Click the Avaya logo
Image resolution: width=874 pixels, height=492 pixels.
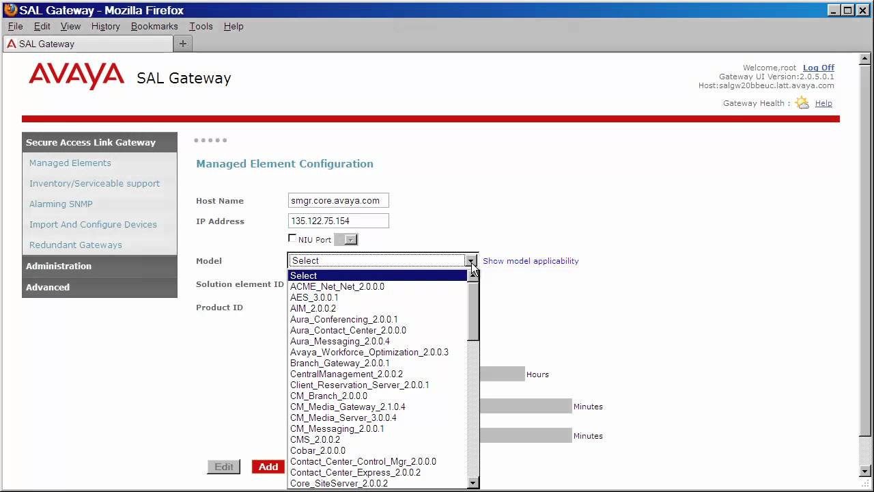(x=76, y=77)
